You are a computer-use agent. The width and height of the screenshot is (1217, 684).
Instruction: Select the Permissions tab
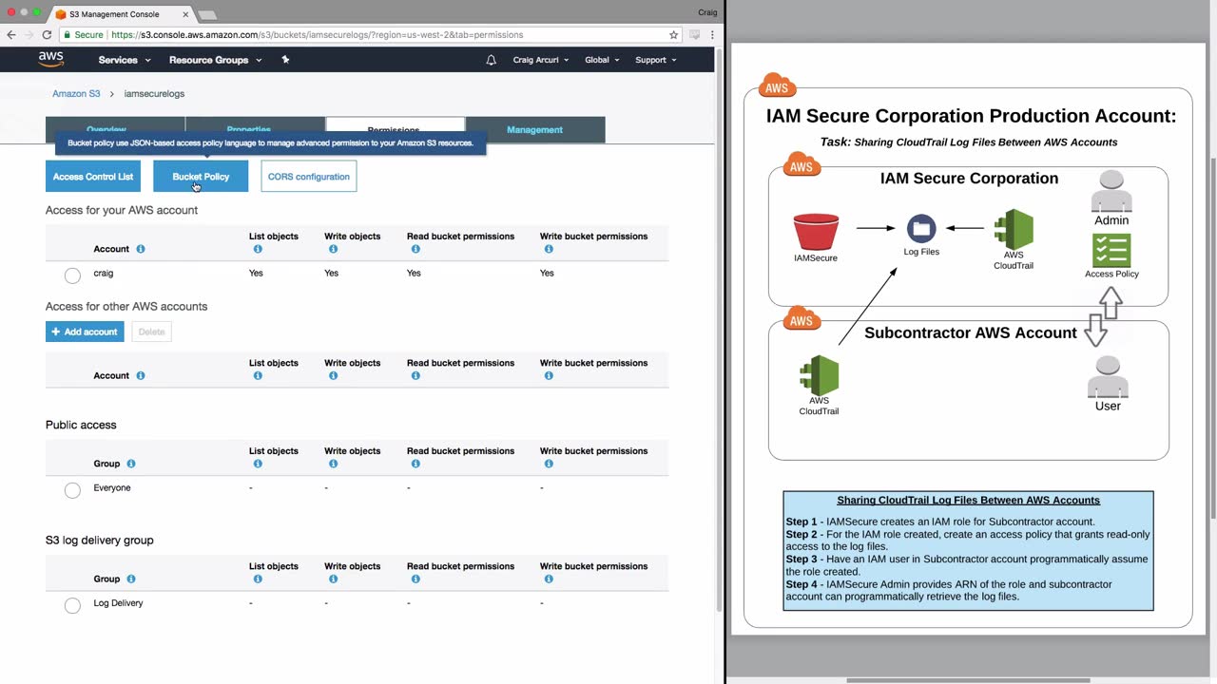tap(396, 129)
